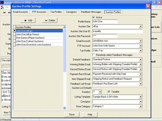Click the Auction Site Password field
Screen dimensions: 162x121
105,36
